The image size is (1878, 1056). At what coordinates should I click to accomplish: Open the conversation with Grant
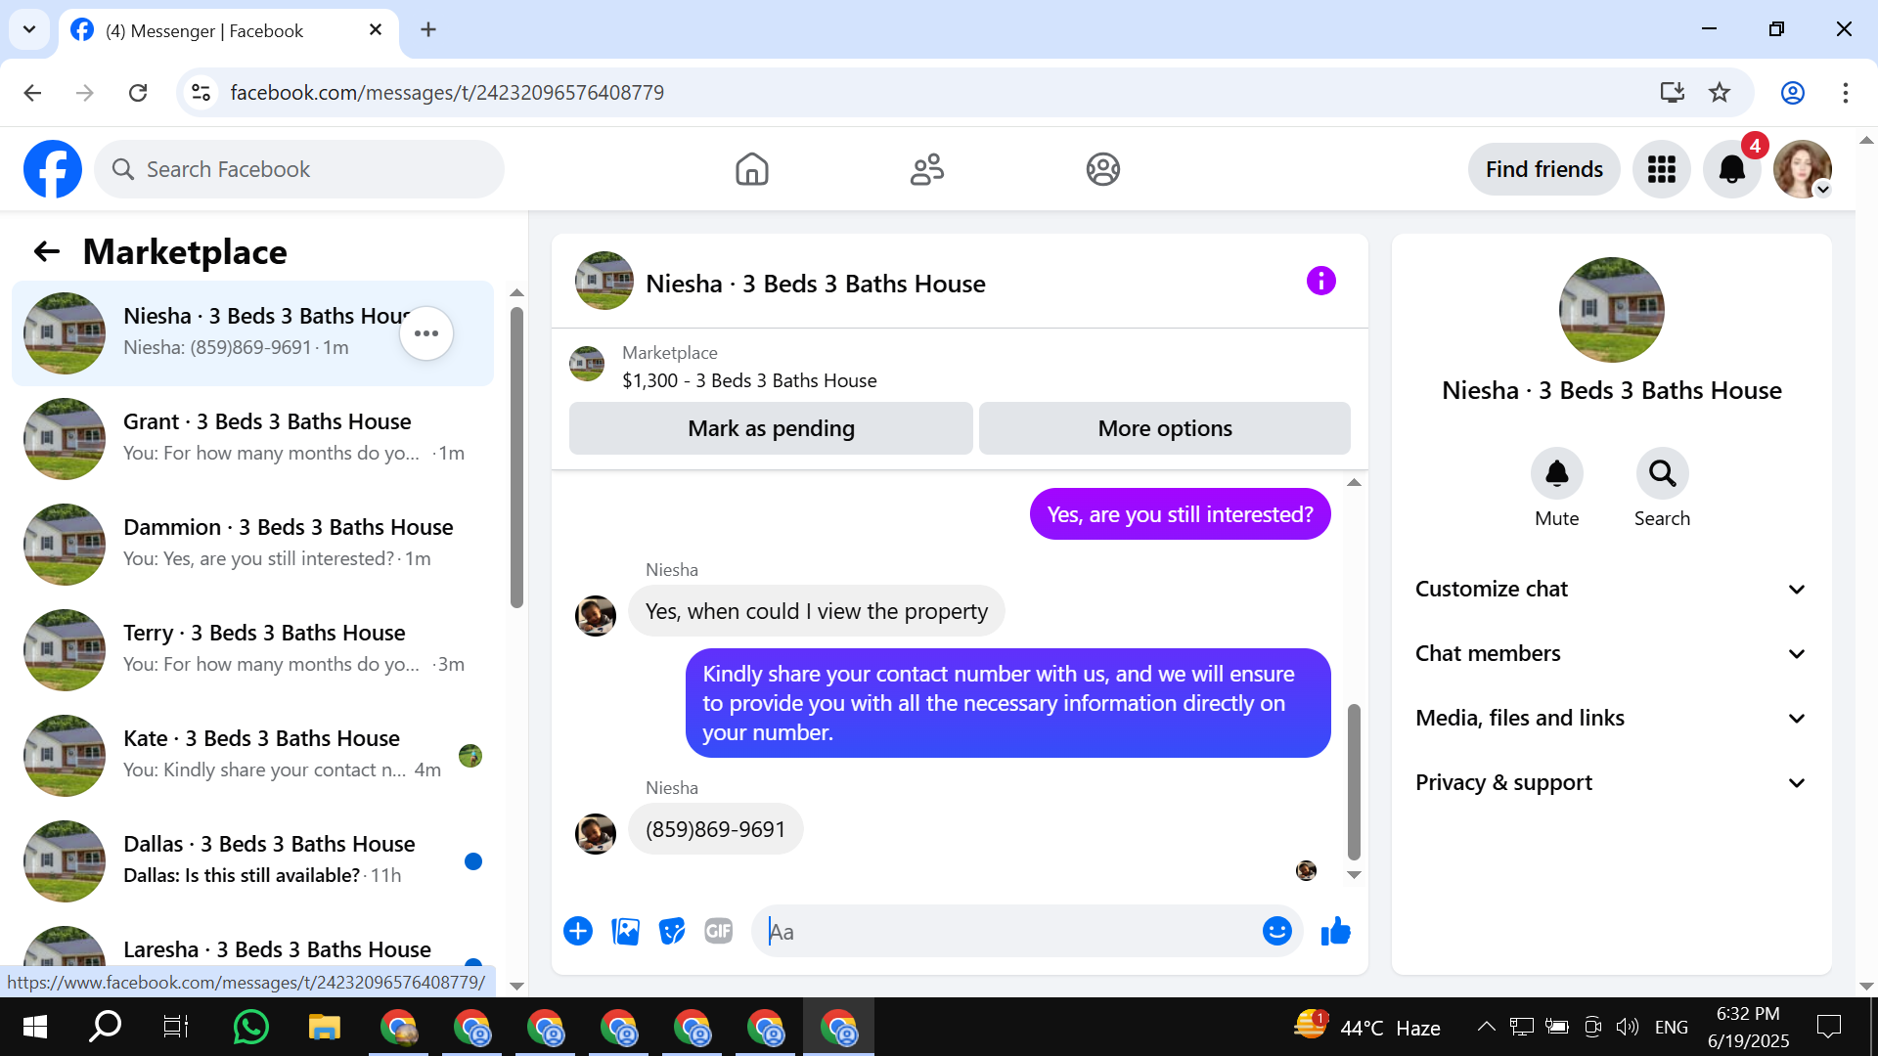tap(252, 438)
